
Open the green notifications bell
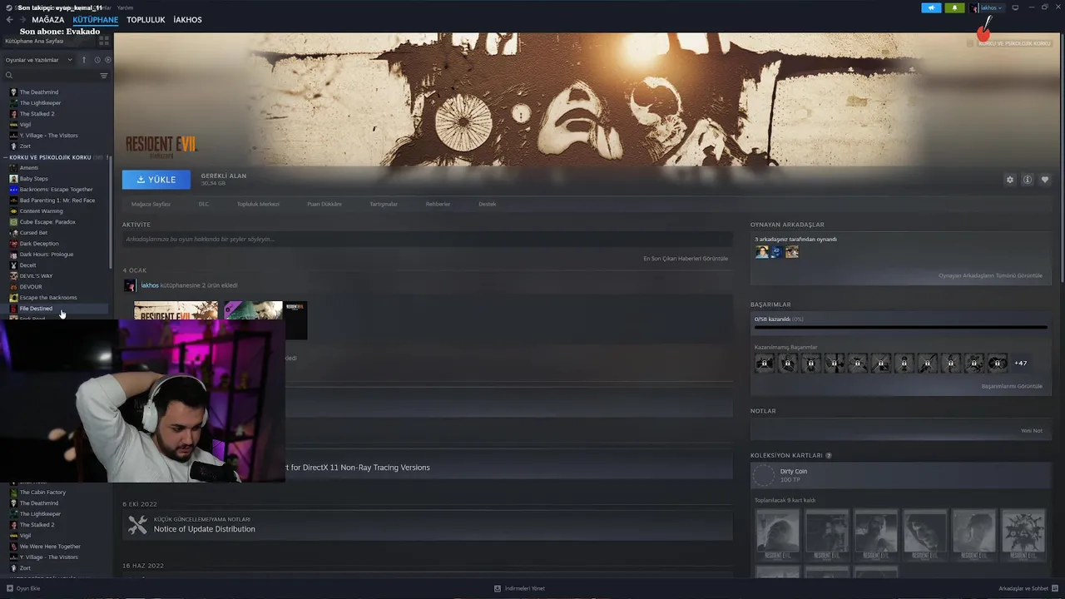tap(954, 7)
